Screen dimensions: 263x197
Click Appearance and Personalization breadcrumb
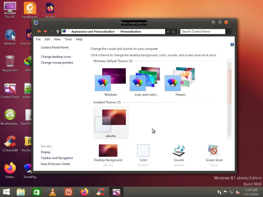click(x=93, y=32)
